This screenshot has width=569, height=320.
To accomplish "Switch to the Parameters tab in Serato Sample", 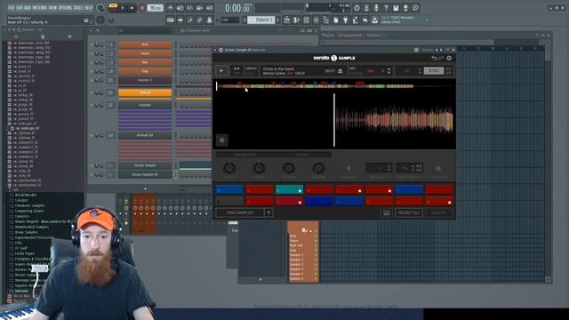I will [x=244, y=155].
